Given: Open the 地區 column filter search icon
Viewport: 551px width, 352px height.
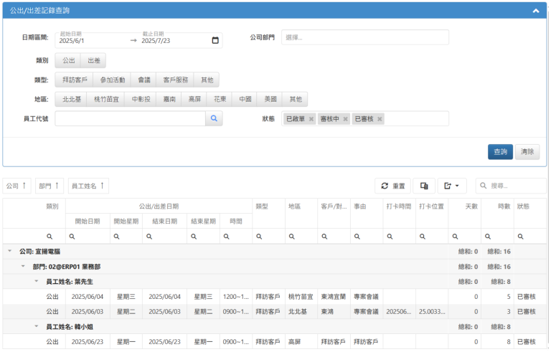Looking at the screenshot, I should (x=292, y=237).
